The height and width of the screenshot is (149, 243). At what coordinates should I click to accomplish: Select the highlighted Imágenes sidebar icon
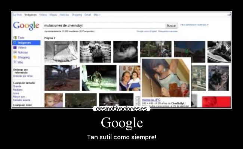[15, 43]
